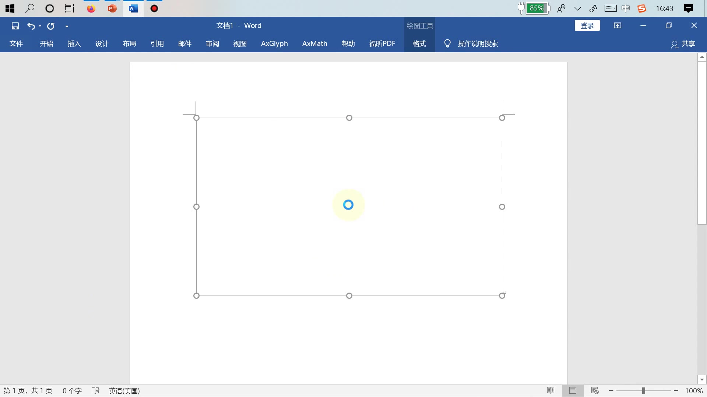The image size is (707, 397).
Task: Open the undo history dropdown arrow
Action: 40,26
